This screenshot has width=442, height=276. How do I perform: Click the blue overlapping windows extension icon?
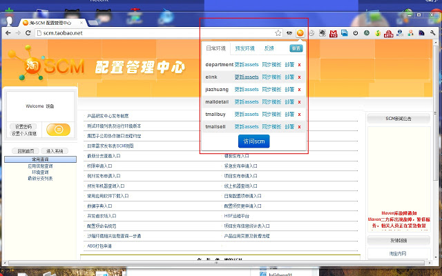pyautogui.click(x=344, y=33)
